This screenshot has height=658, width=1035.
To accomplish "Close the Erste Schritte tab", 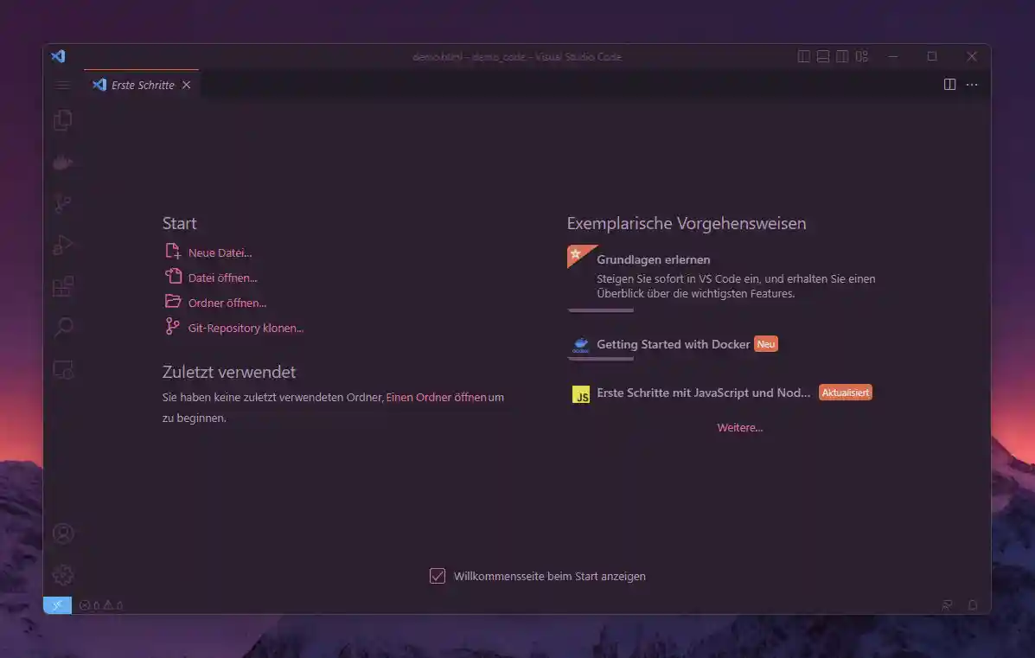I will [186, 85].
